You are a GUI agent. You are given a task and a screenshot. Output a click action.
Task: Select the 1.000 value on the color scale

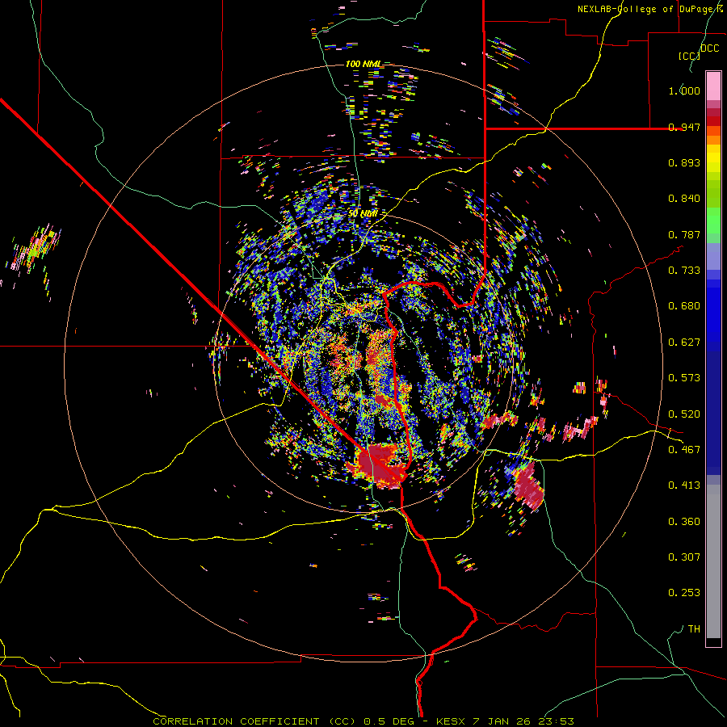684,90
